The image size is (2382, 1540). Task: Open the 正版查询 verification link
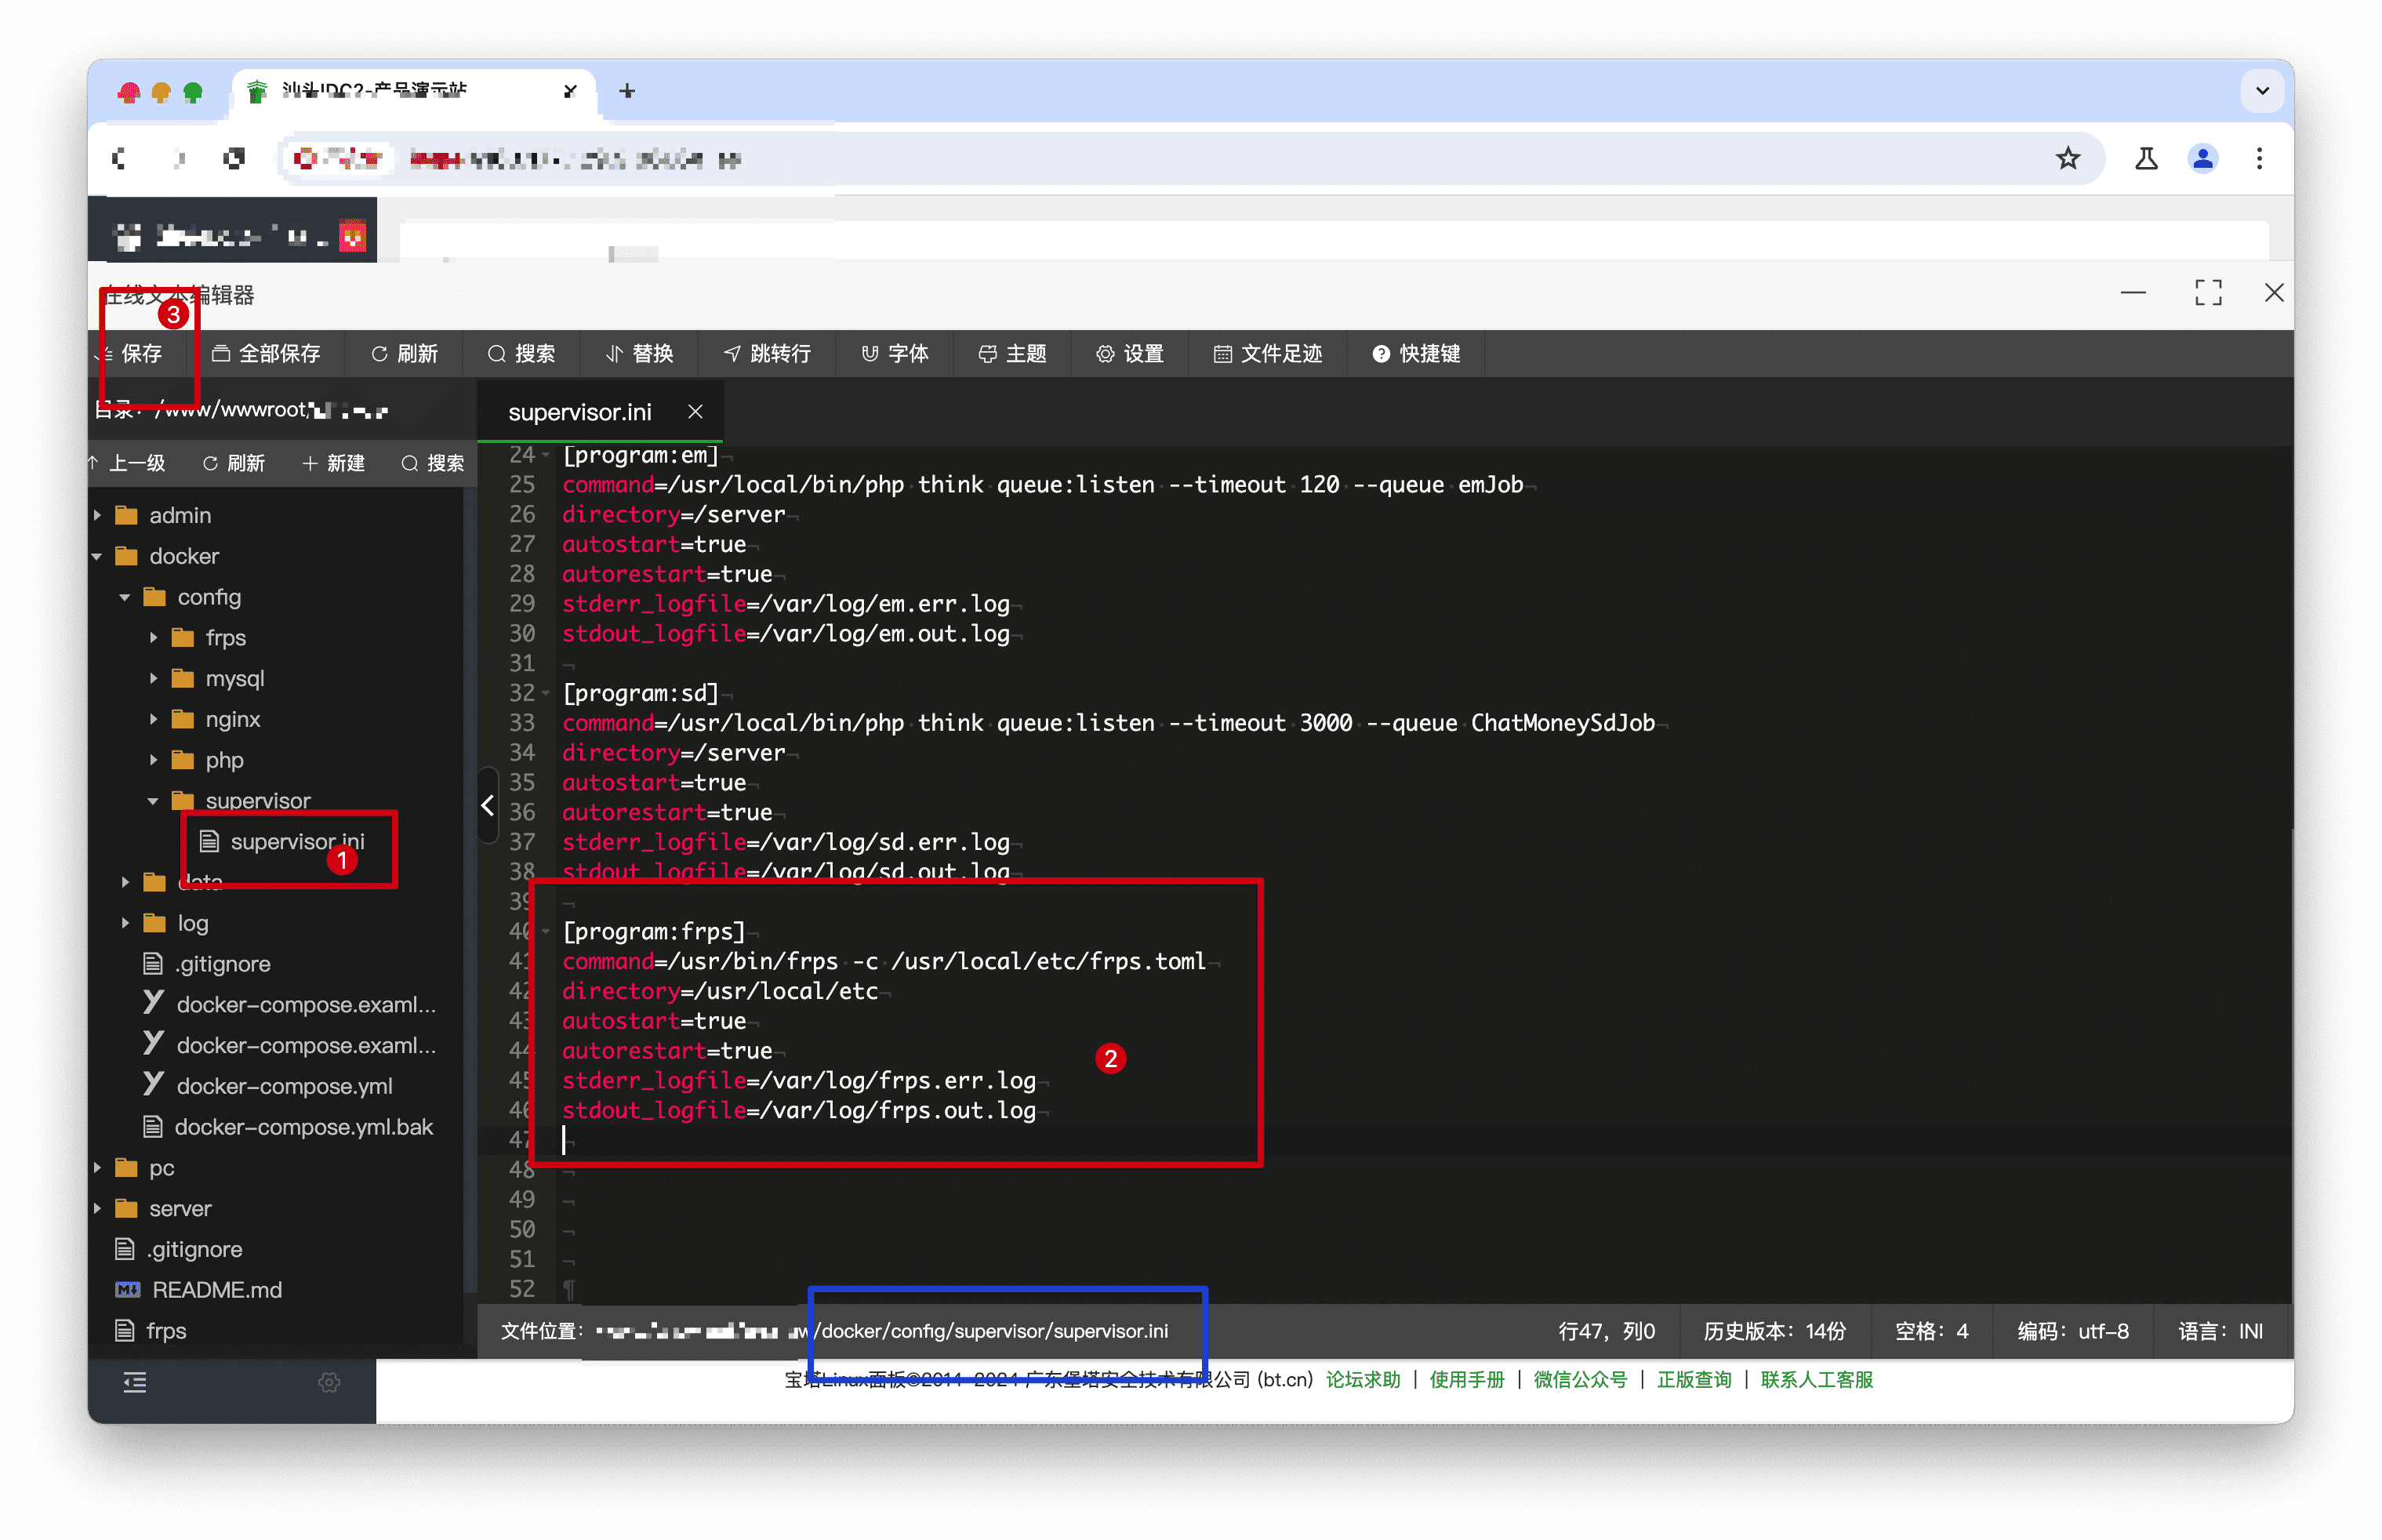pos(1694,1380)
